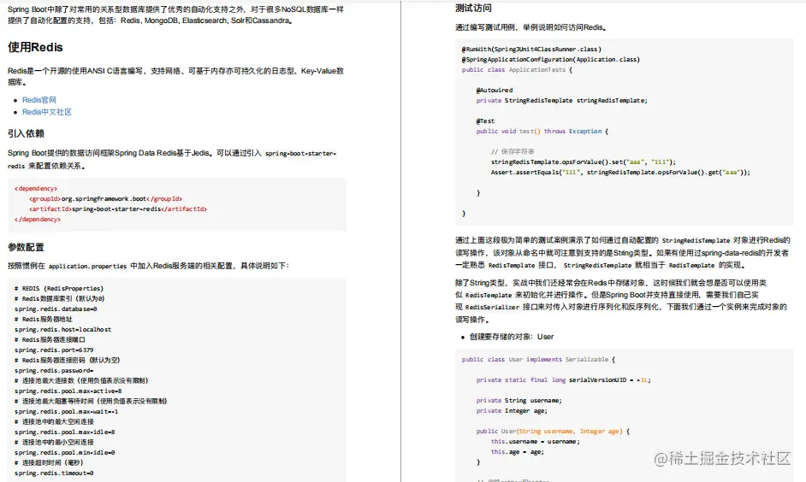The width and height of the screenshot is (806, 482).
Task: Click the opsForValue().set("aaa", "111") line
Action: (584, 162)
